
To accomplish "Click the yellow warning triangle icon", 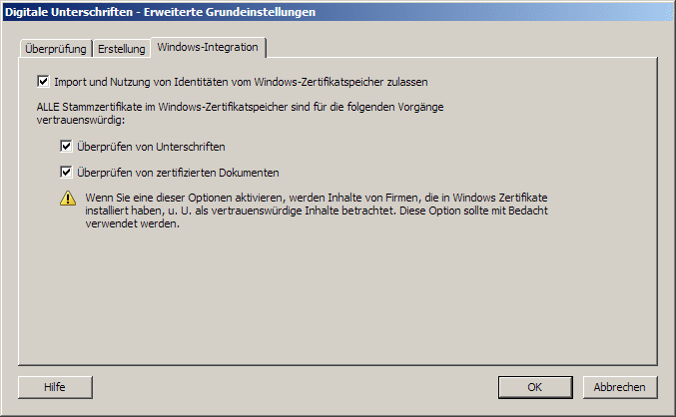I will pyautogui.click(x=68, y=199).
